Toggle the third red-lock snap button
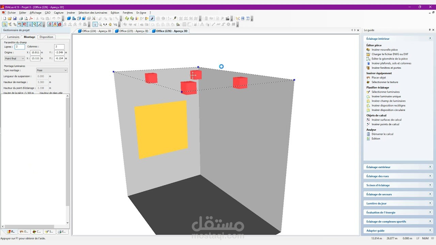Viewport: 436px width, 245px height. click(60, 24)
